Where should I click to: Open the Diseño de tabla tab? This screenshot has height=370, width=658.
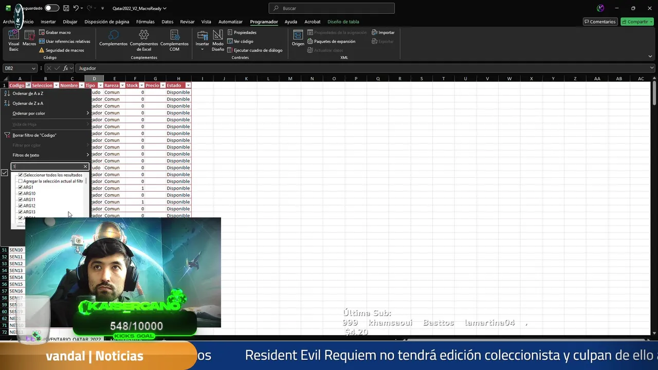(x=343, y=22)
